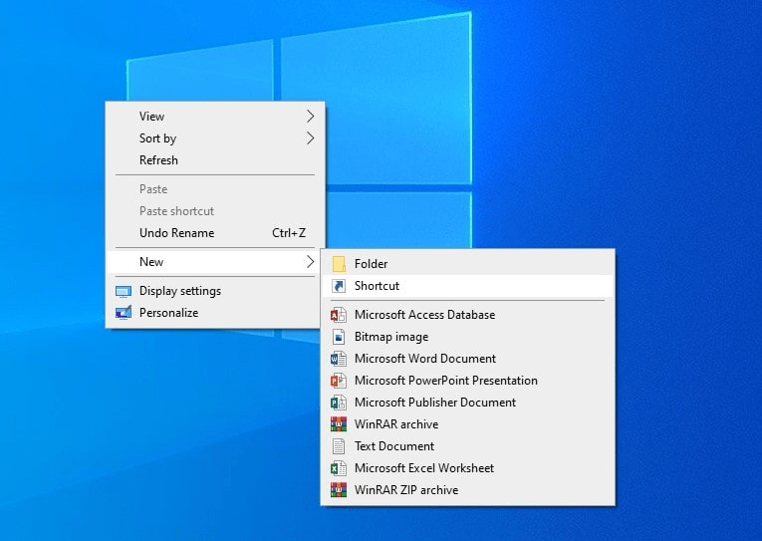Select the New menu entry
Viewport: 762px width, 541px height.
215,262
